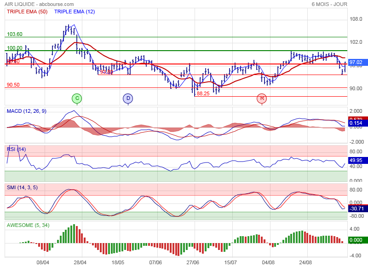Click the Awesome -4.00 scale label
Screen dimensions: 368x267
pyautogui.click(x=355, y=256)
